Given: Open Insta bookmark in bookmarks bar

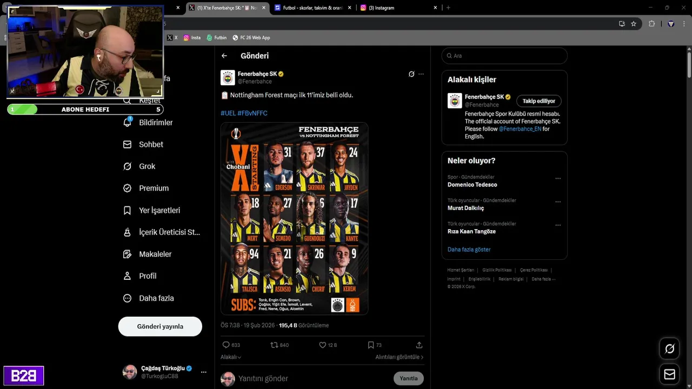Looking at the screenshot, I should coord(192,38).
